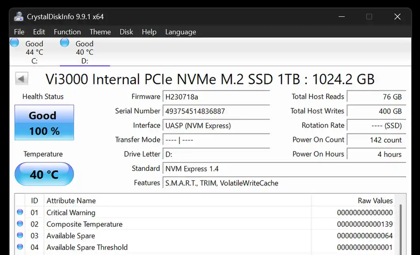Click status dot for attribute 04
Image resolution: width=420 pixels, height=255 pixels.
[x=20, y=247]
